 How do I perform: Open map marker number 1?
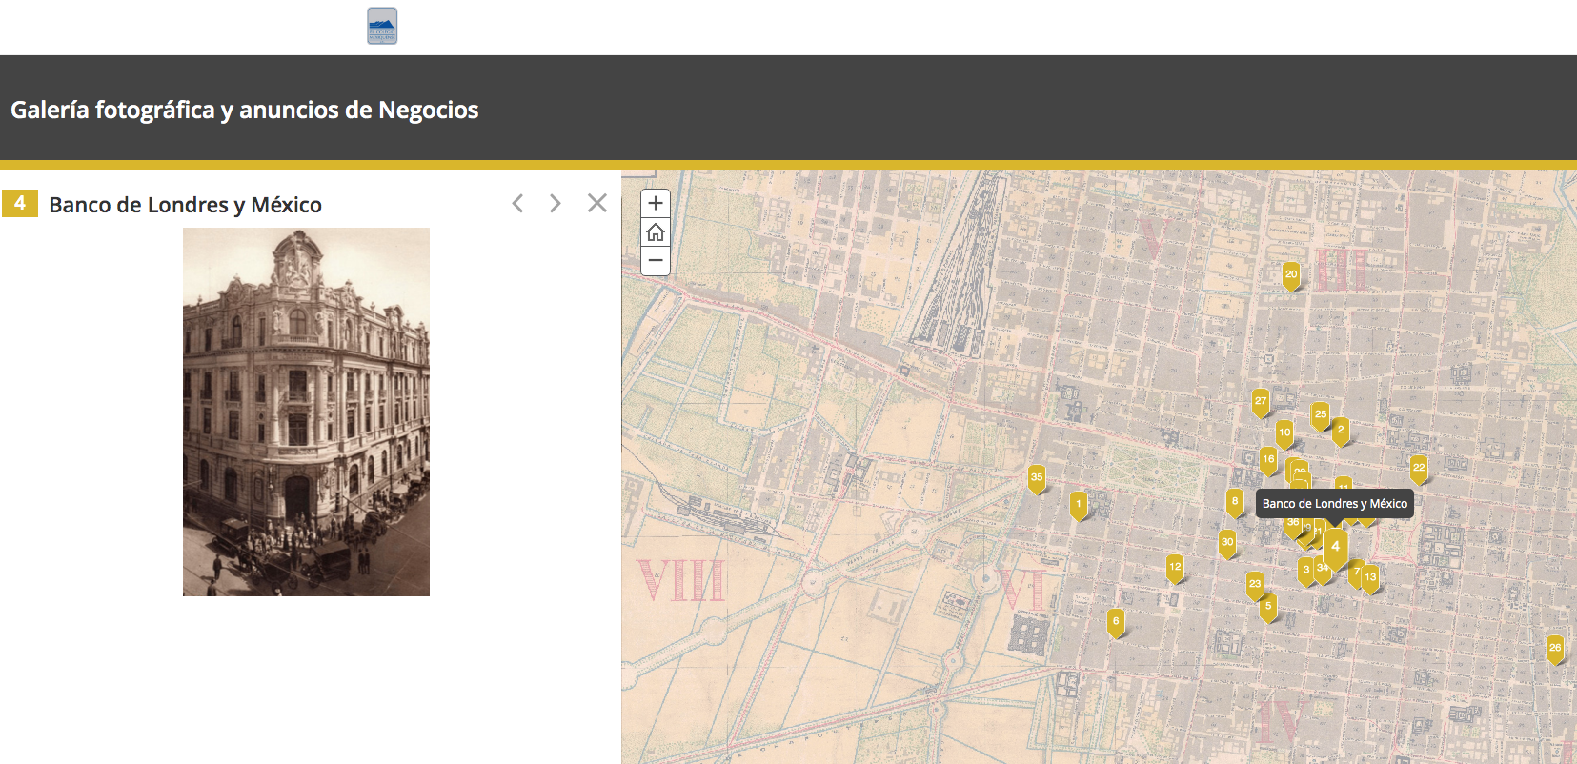pyautogui.click(x=1079, y=505)
